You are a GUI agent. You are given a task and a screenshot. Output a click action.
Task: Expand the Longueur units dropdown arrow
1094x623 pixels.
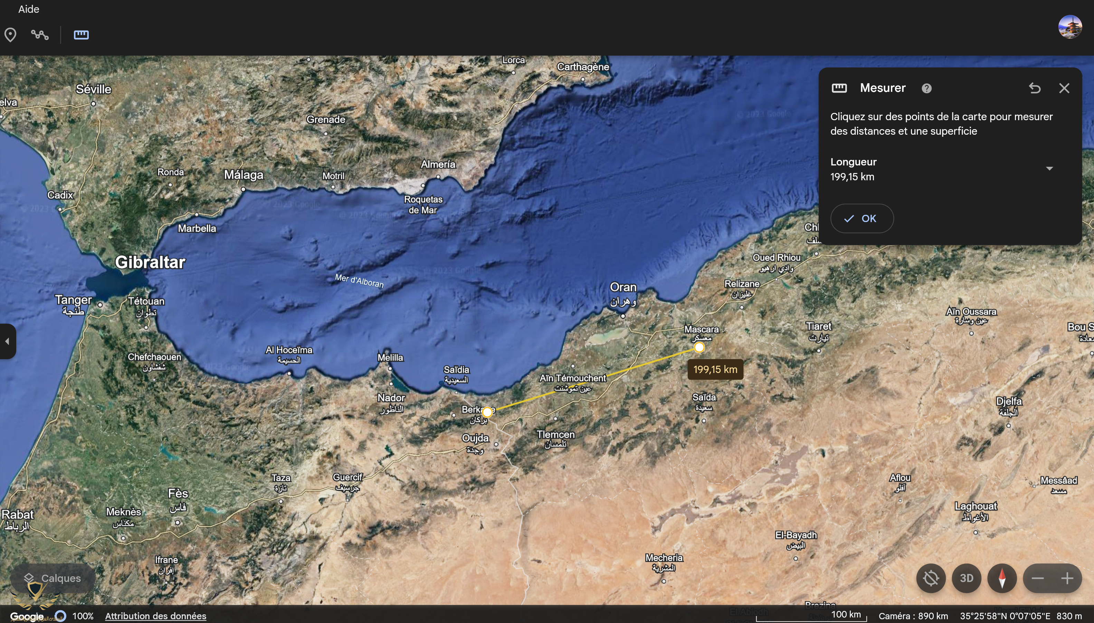click(x=1049, y=168)
